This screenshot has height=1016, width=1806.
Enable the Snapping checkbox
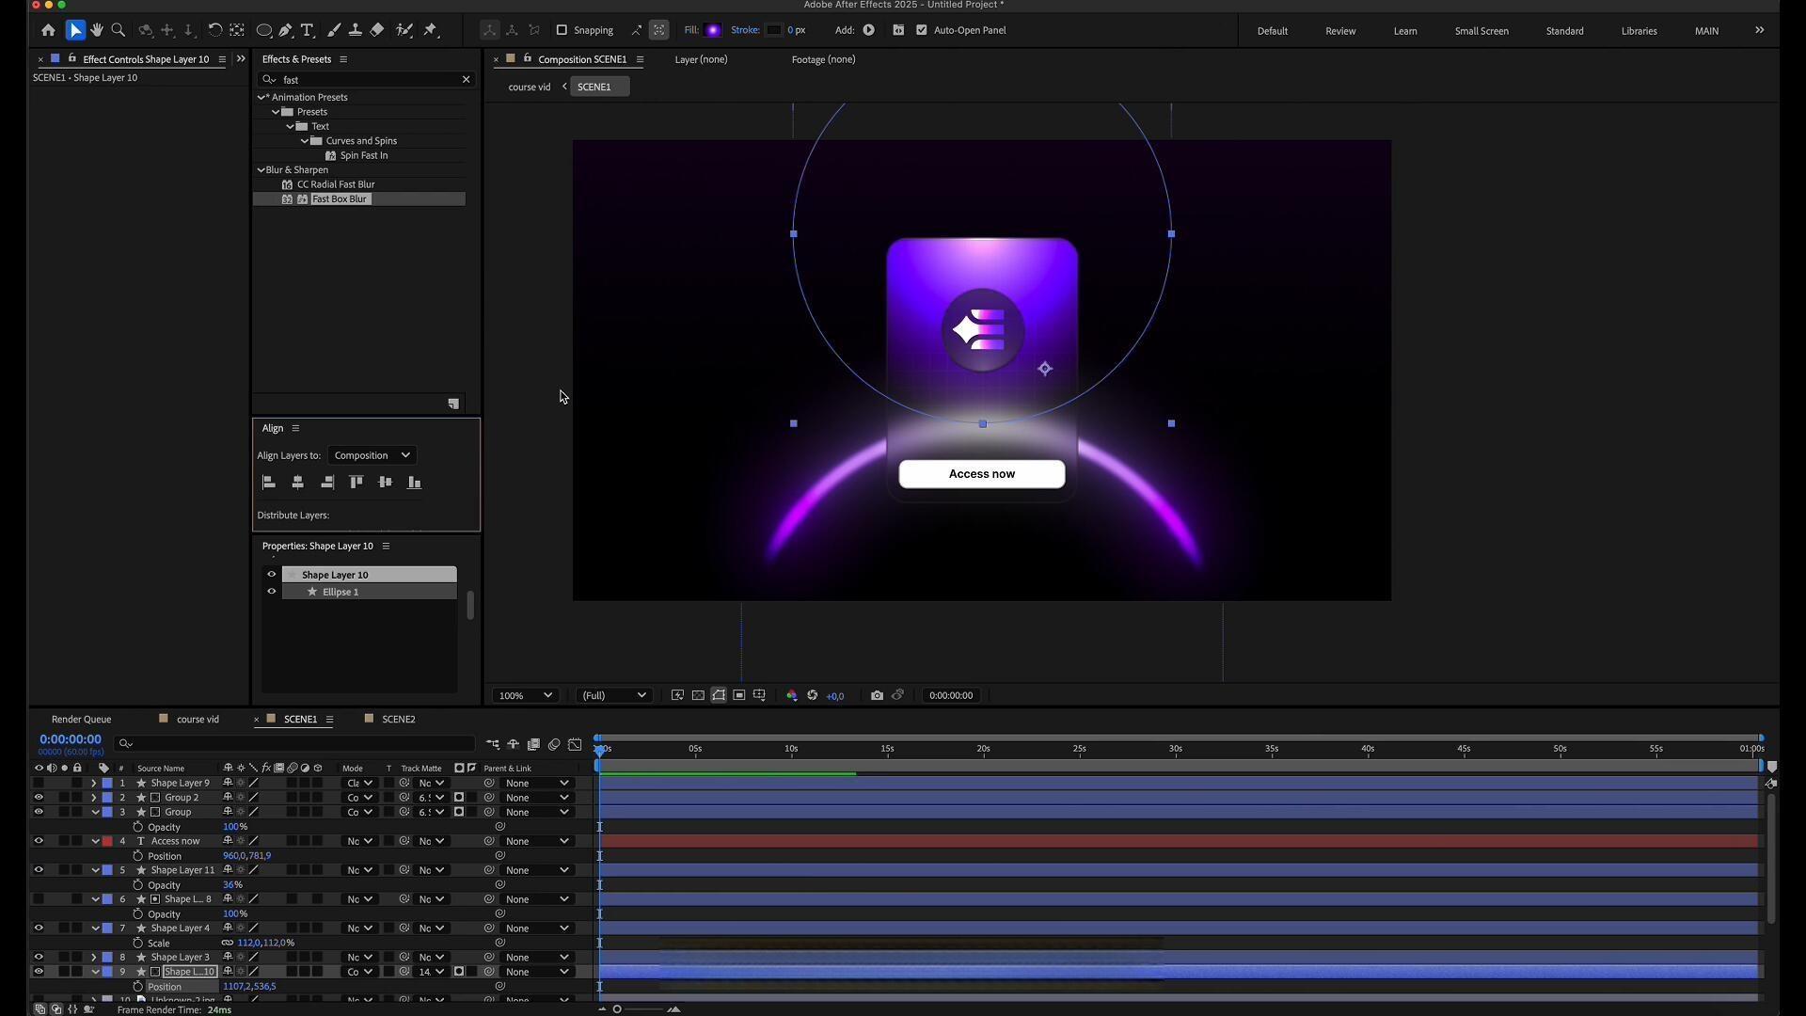click(x=562, y=30)
